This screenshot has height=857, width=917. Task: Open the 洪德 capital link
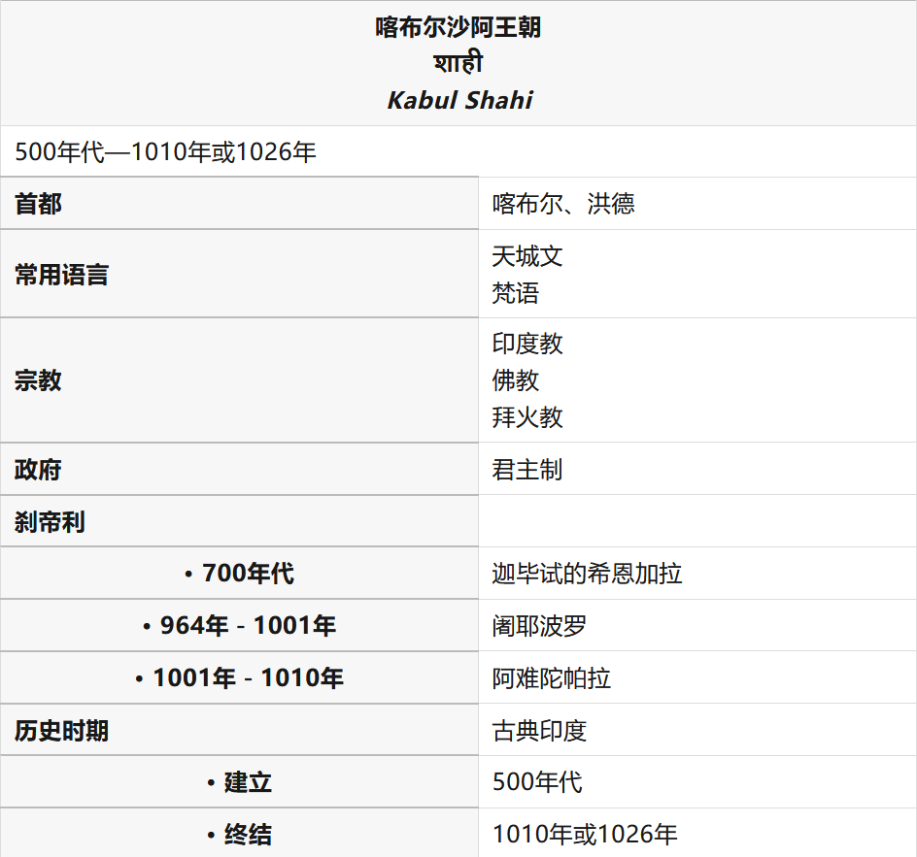point(611,204)
